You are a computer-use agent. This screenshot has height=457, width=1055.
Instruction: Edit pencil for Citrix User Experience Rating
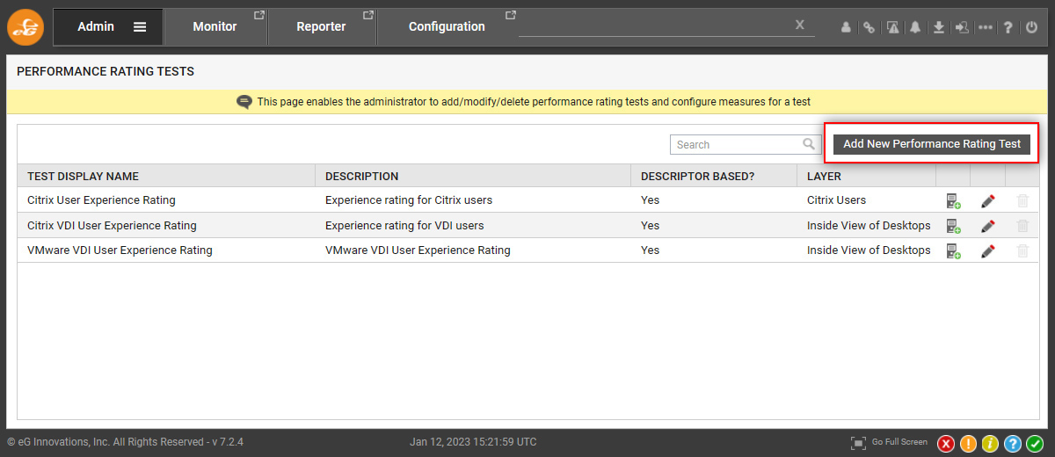click(x=988, y=200)
